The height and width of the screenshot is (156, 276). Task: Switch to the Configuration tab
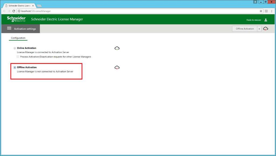18,38
